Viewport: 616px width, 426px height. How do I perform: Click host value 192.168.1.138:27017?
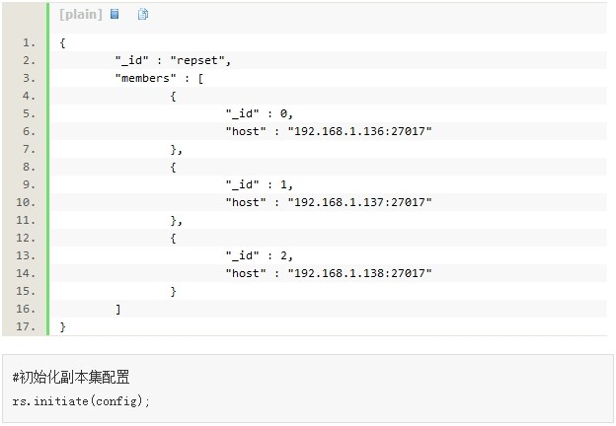(359, 273)
